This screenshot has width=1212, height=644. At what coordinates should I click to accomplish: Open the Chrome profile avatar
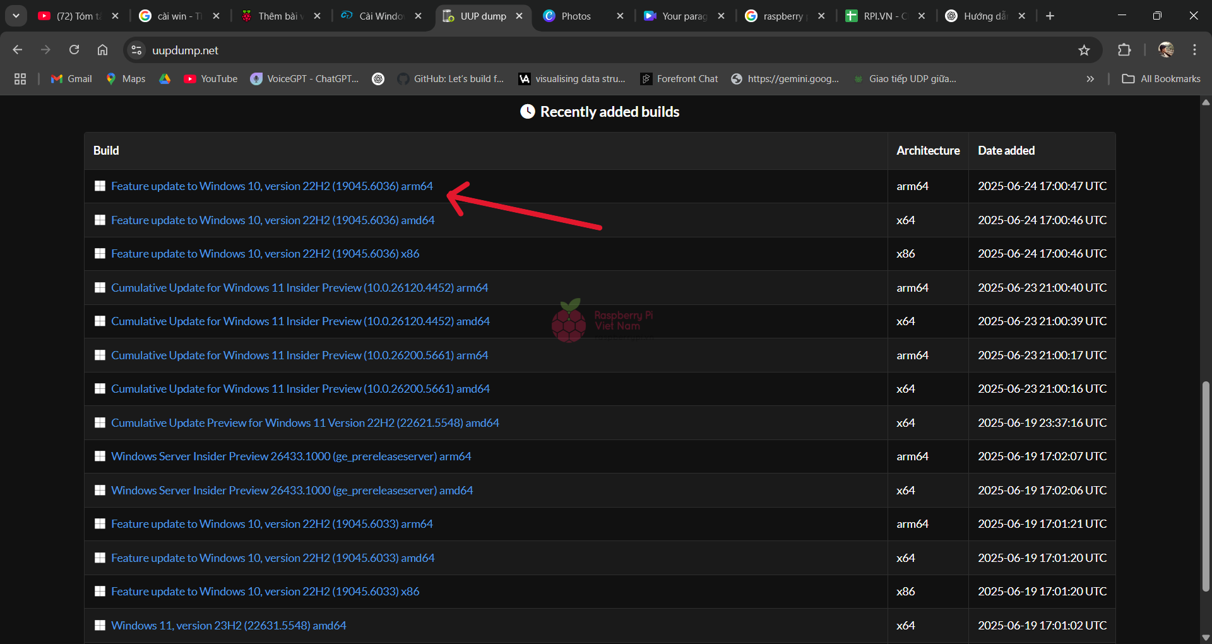click(1166, 50)
